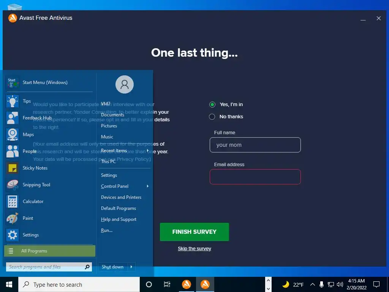Open Pictures from start menu

[109, 125]
